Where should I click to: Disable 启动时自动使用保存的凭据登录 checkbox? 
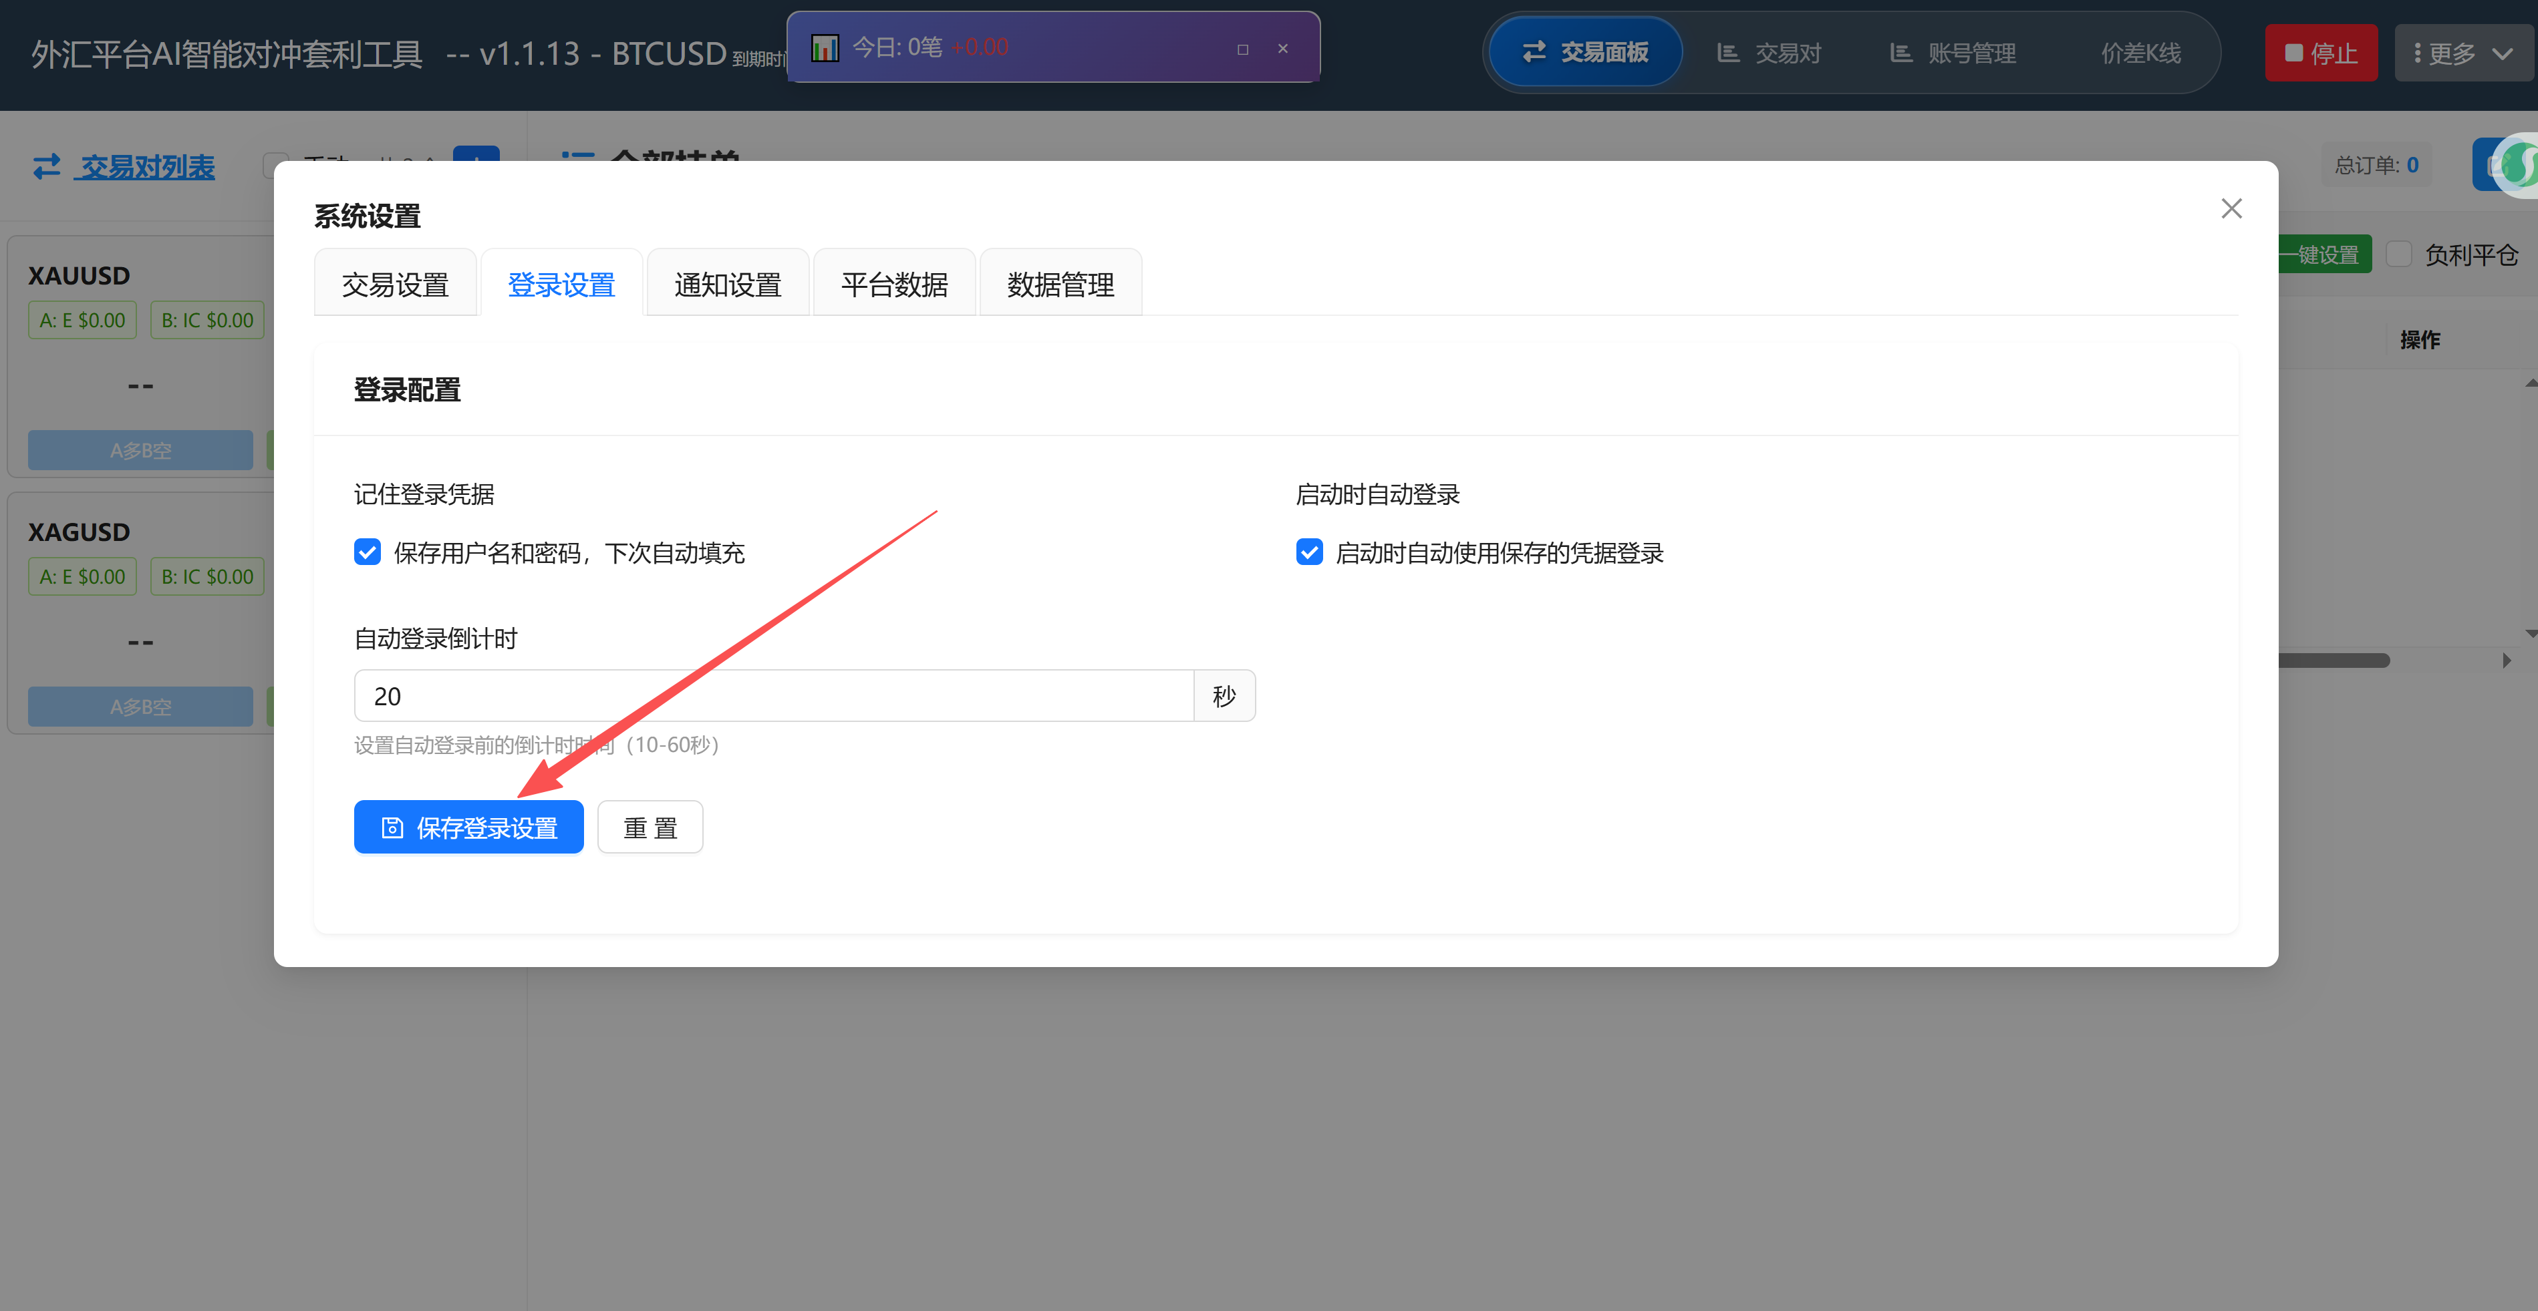point(1308,552)
